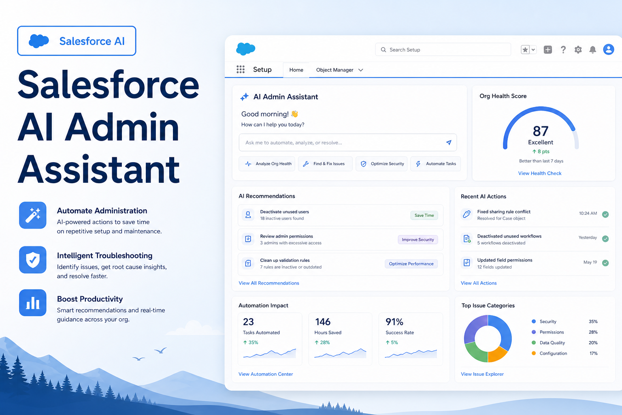Open the View Automation Center link
This screenshot has width=622, height=415.
click(x=266, y=374)
